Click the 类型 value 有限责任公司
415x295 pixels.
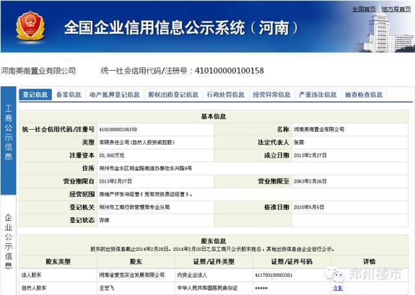tap(137, 143)
